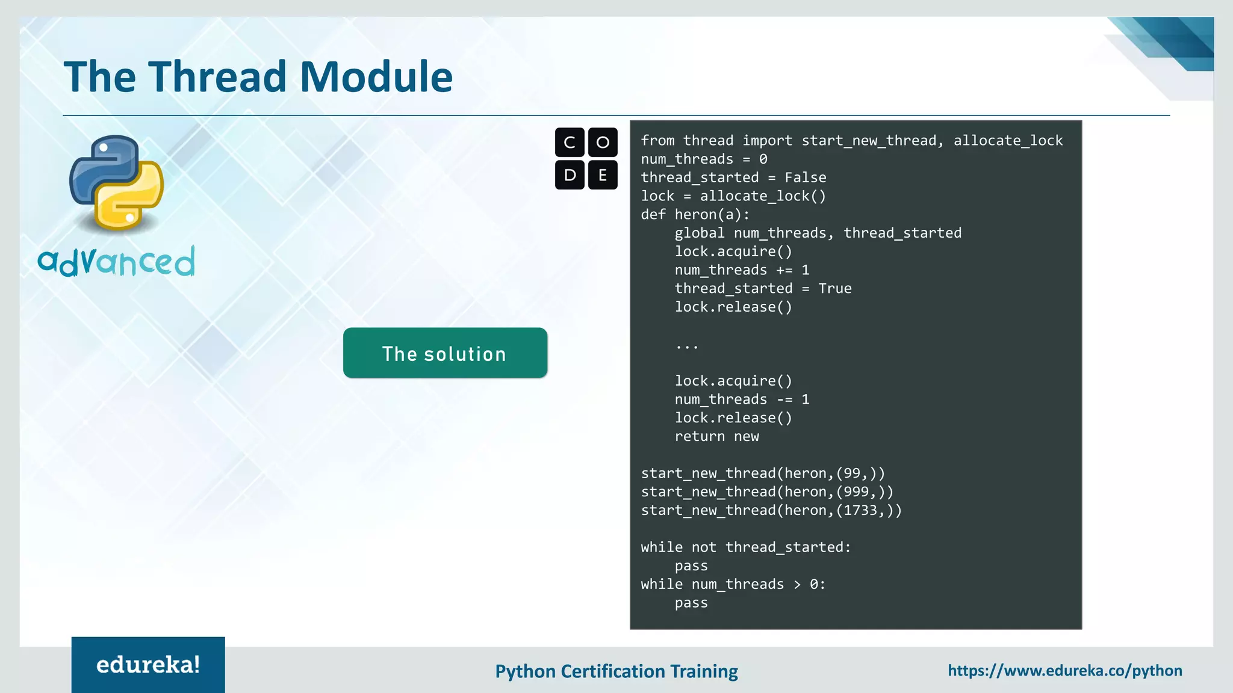Click while not thread_started line
Screen dimensions: 1233x693
[x=745, y=547]
